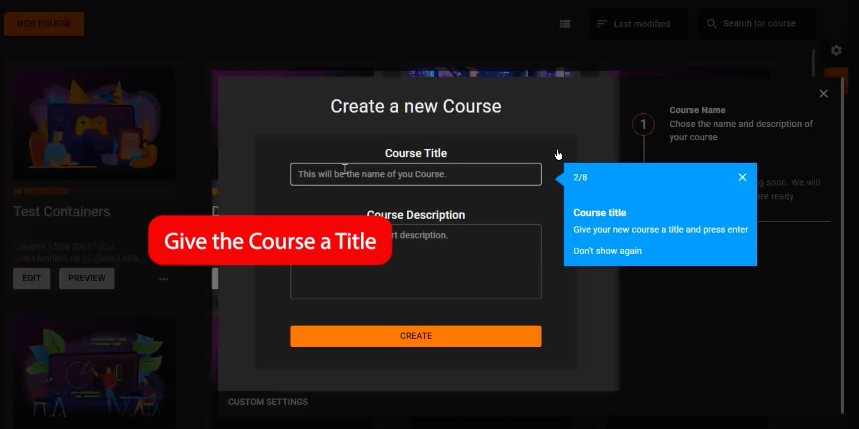Click the search magnifier icon
The width and height of the screenshot is (859, 429).
[713, 23]
